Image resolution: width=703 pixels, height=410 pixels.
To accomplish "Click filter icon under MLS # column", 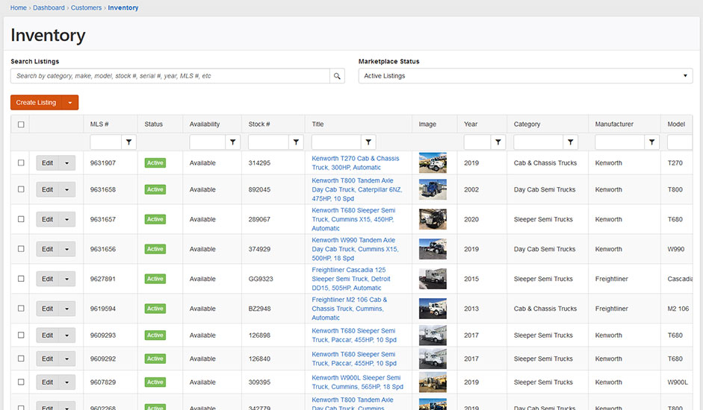I will pos(128,142).
